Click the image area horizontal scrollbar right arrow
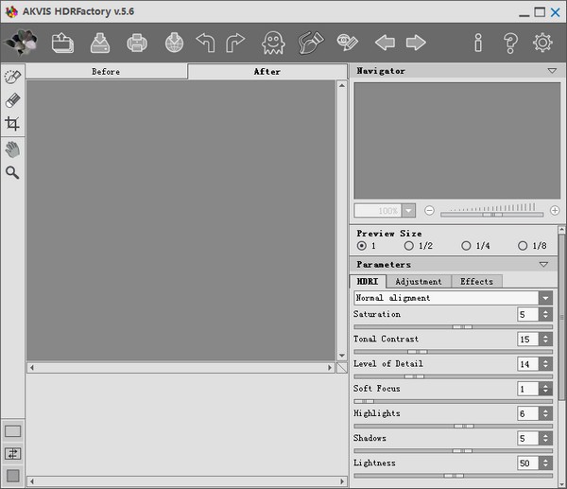The image size is (567, 489). [330, 368]
